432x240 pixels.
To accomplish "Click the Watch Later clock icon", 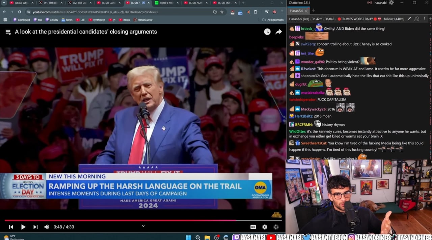I will tap(267, 32).
